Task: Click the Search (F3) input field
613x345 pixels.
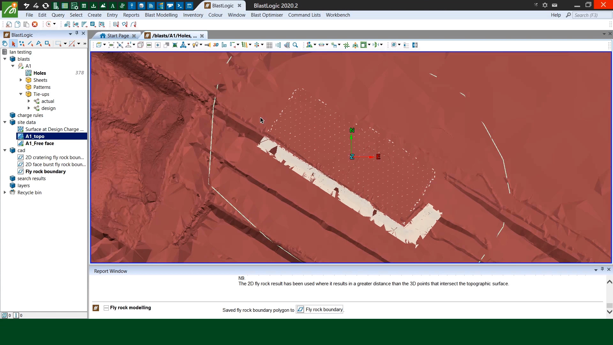Action: [x=592, y=15]
